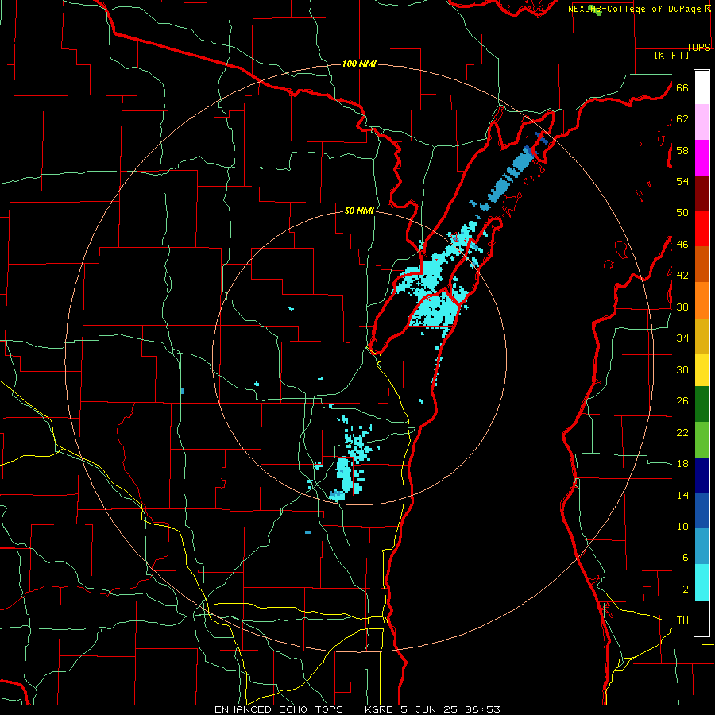Viewport: 715px width, 715px height.
Task: Click the "66" scale value
Action: point(682,88)
